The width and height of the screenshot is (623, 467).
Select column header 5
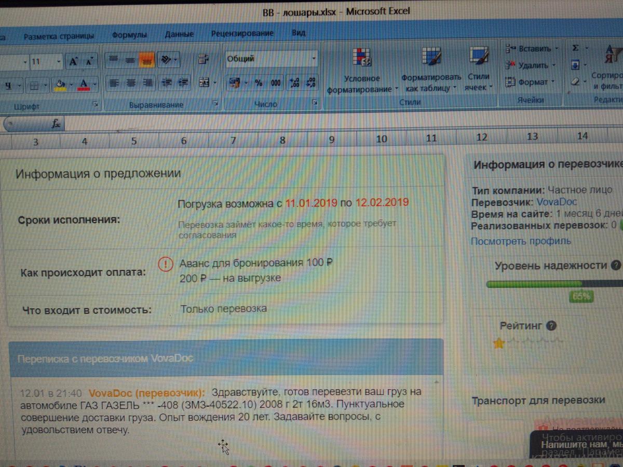[134, 141]
